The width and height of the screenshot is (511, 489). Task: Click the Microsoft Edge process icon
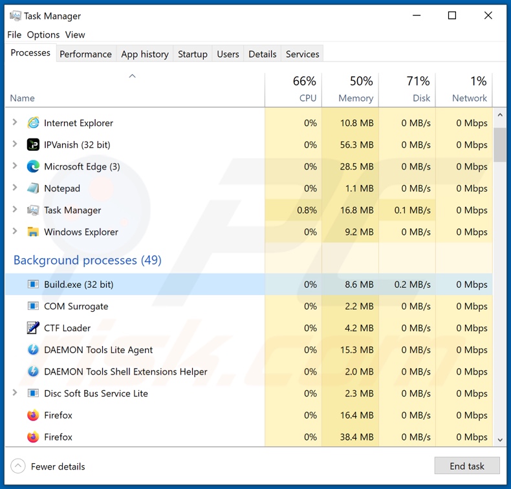coord(33,166)
